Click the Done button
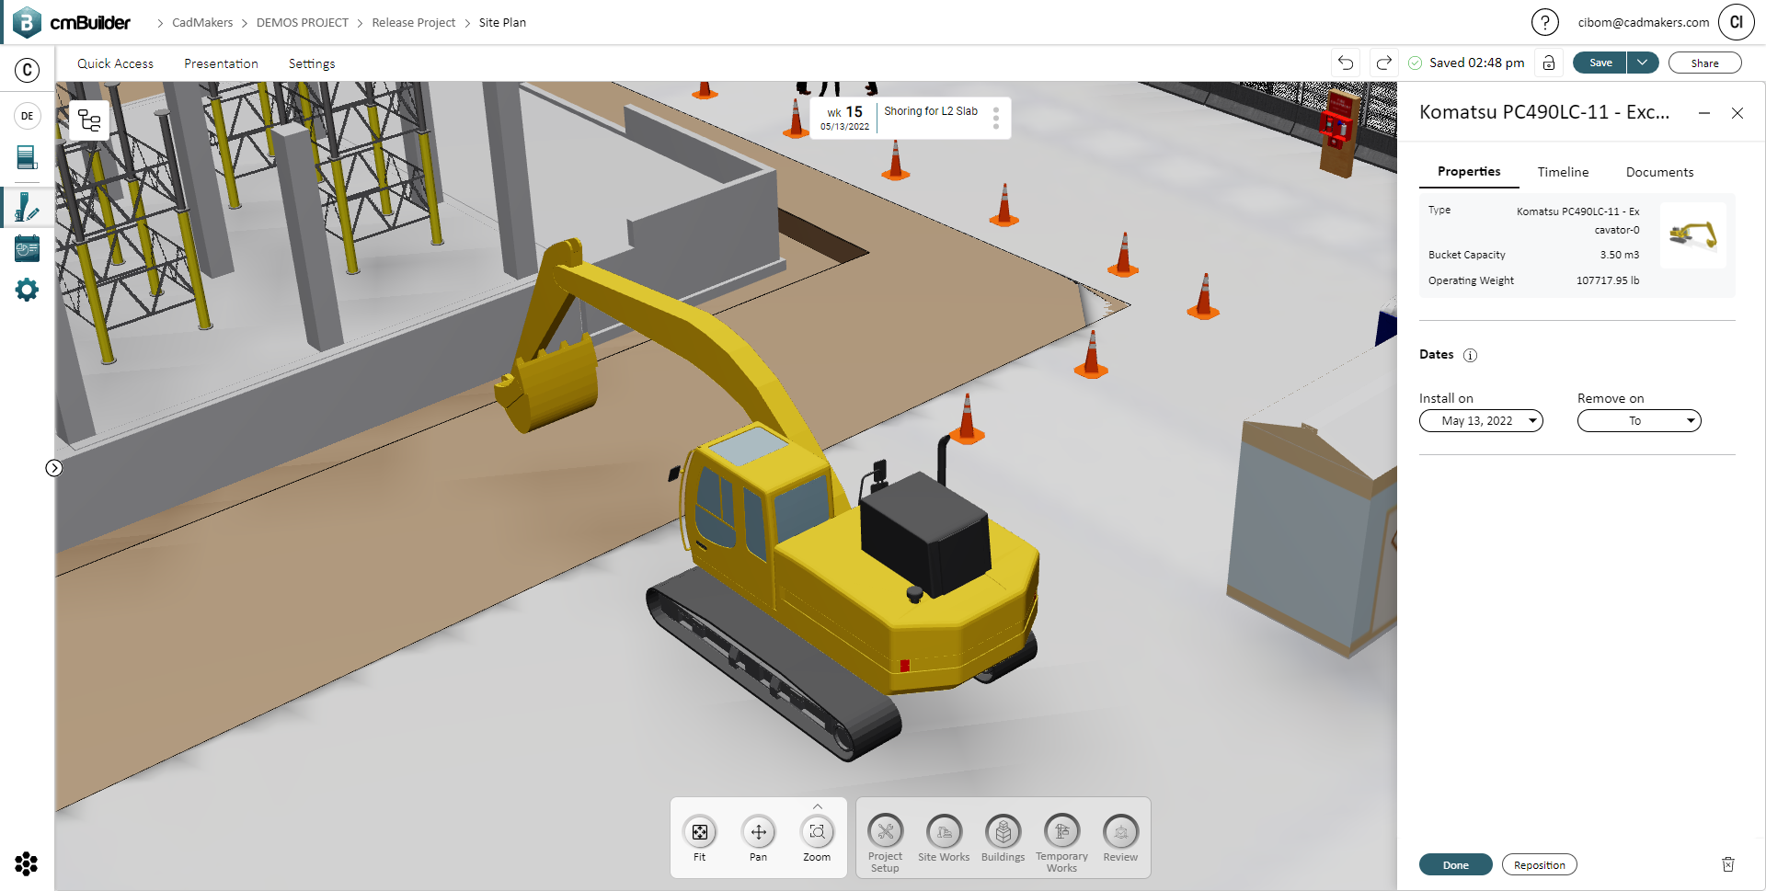1766x891 pixels. (x=1455, y=864)
